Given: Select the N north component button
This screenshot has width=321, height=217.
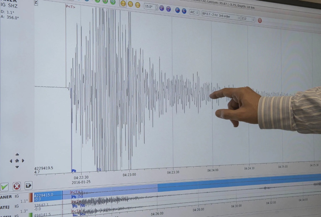Looking at the screenshot, I should [x=130, y=4].
